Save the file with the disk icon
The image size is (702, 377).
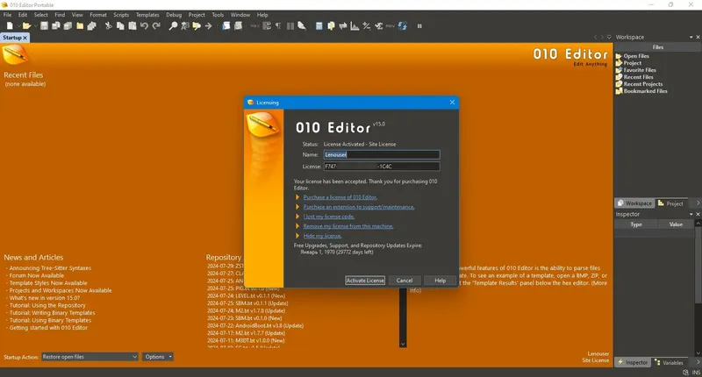(x=44, y=26)
